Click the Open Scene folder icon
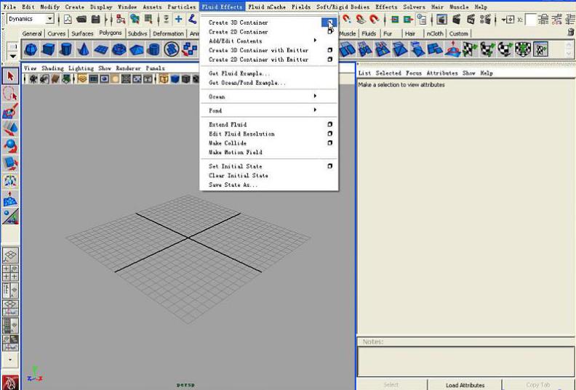576x390 pixels. (x=81, y=19)
